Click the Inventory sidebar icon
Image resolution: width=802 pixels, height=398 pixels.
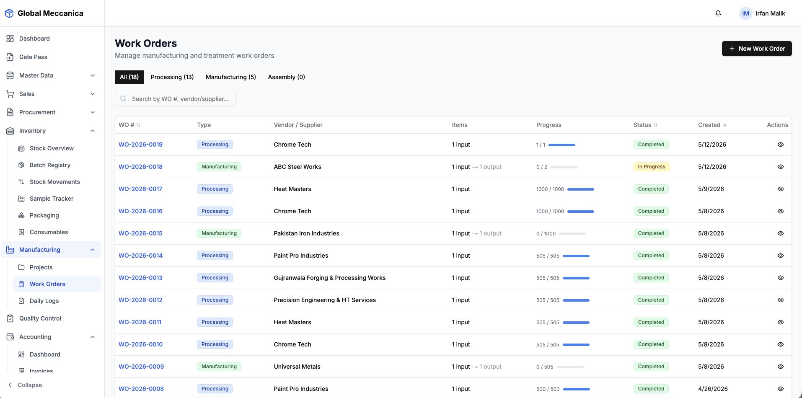[10, 131]
